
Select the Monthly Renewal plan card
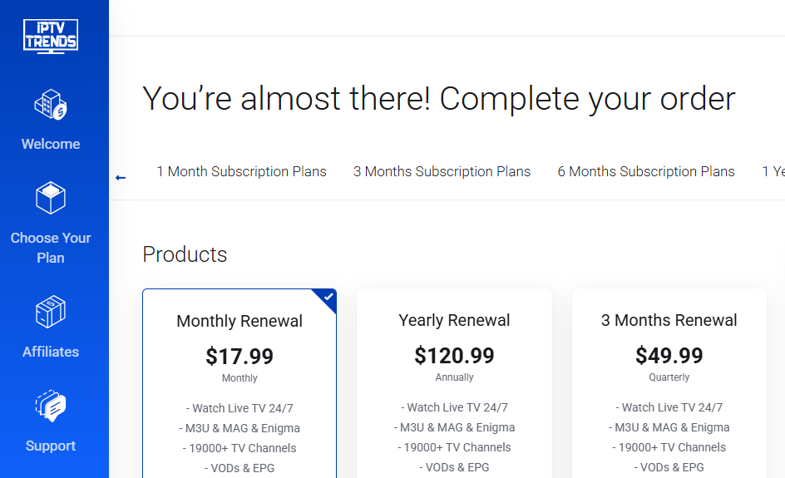pos(239,383)
